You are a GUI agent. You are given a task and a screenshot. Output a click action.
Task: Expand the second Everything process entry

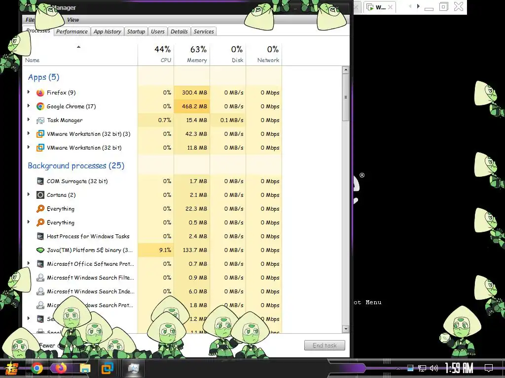coord(28,222)
